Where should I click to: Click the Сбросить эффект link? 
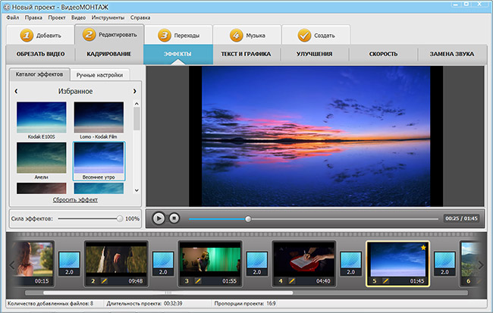click(74, 199)
